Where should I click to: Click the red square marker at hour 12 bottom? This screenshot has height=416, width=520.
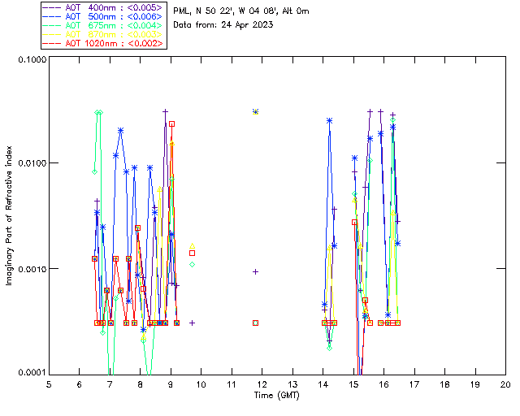(255, 323)
